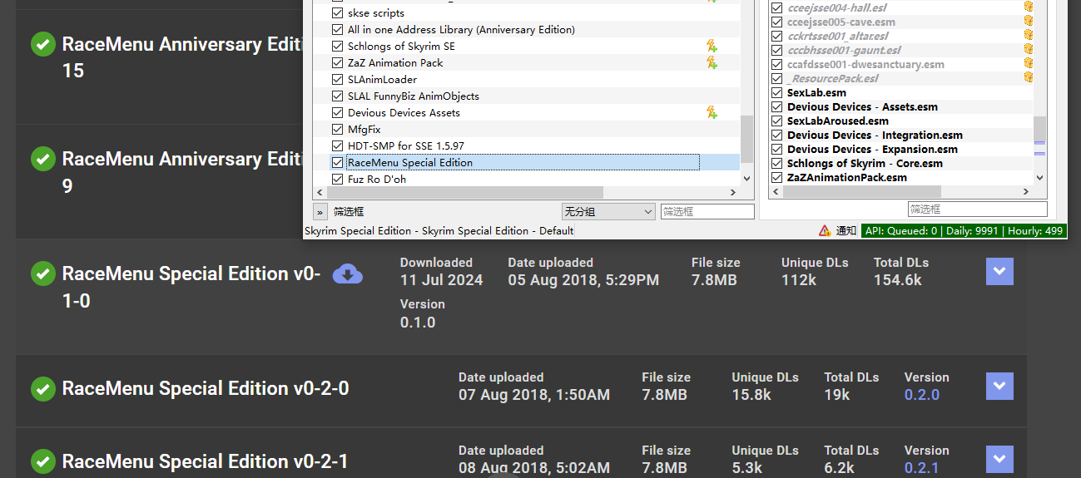Screen dimensions: 1081x478
Task: Click the Skyrim Special Edition - Default status text
Action: coord(439,231)
